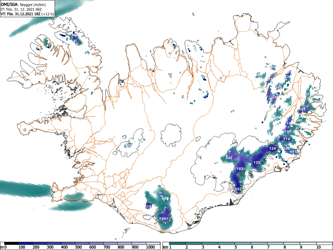The width and height of the screenshot is (333, 250).
Task: Click the pale swatch between 7 and 8 km
Action: [275, 243]
